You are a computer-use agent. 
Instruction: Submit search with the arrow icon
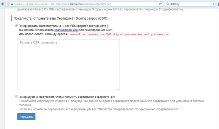click(213, 4)
